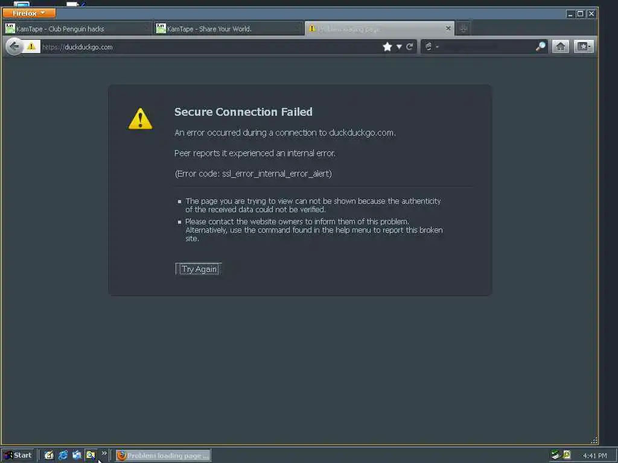Bookmark this page with the star
The height and width of the screenshot is (463, 618).
coord(387,47)
